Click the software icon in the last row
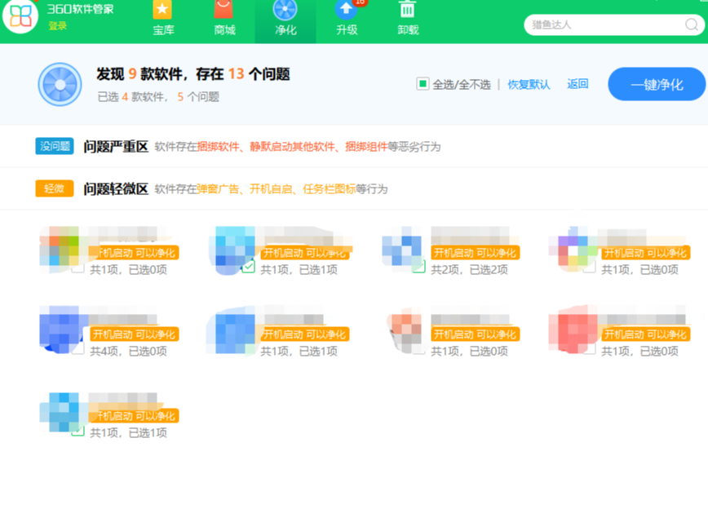Screen dimensions: 708x531 pos(61,412)
